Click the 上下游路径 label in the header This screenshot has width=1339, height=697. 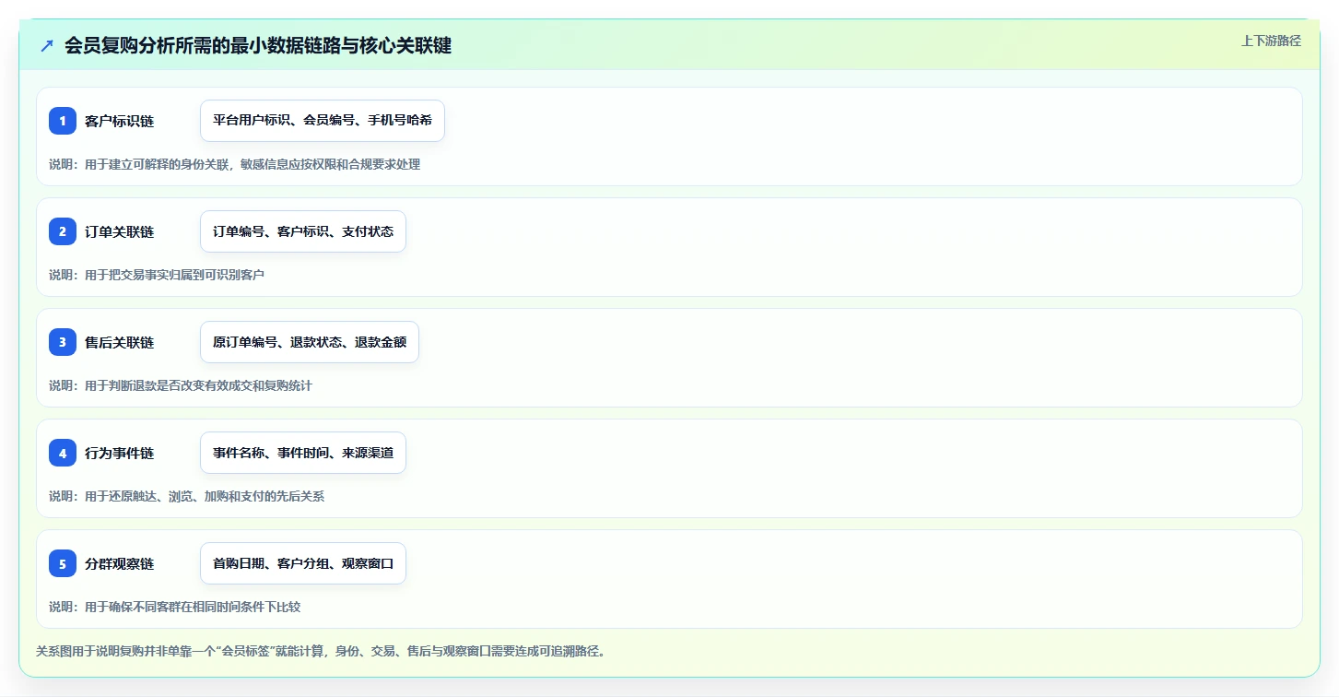pos(1271,41)
